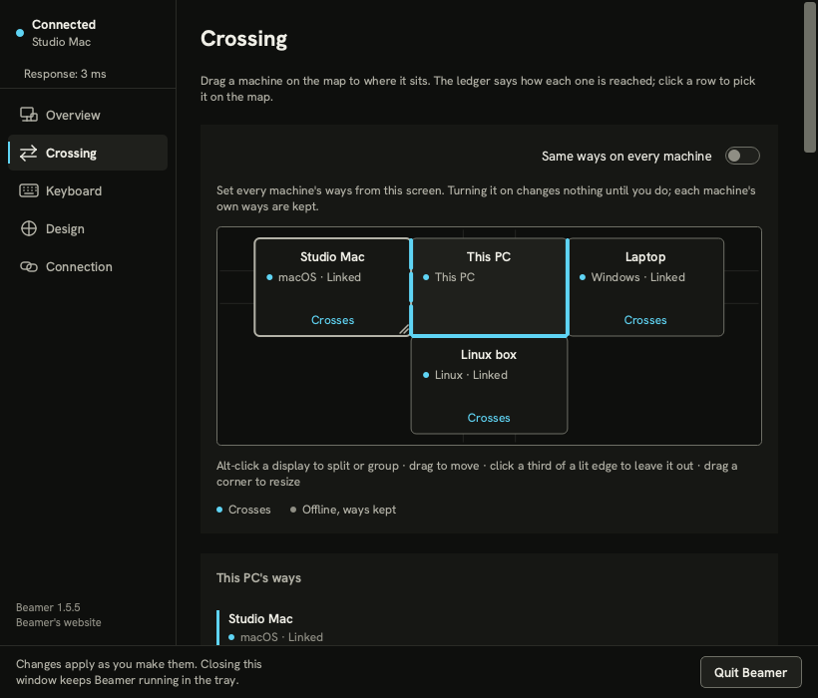Click the lit right edge of This PC

567,287
